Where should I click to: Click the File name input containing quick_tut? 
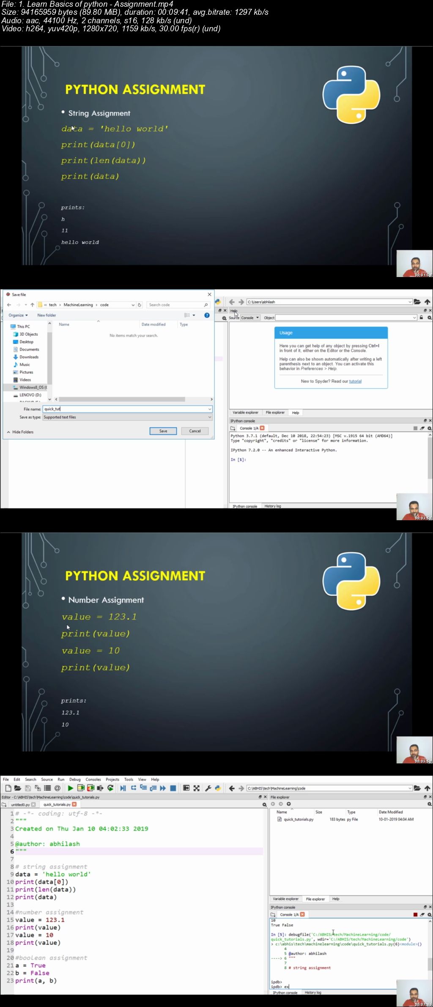[127, 409]
